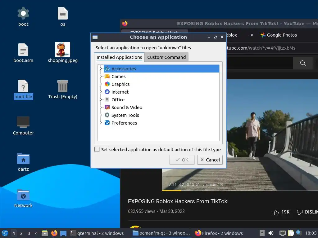Expand the Accessories category
The width and height of the screenshot is (318, 238).
point(101,68)
